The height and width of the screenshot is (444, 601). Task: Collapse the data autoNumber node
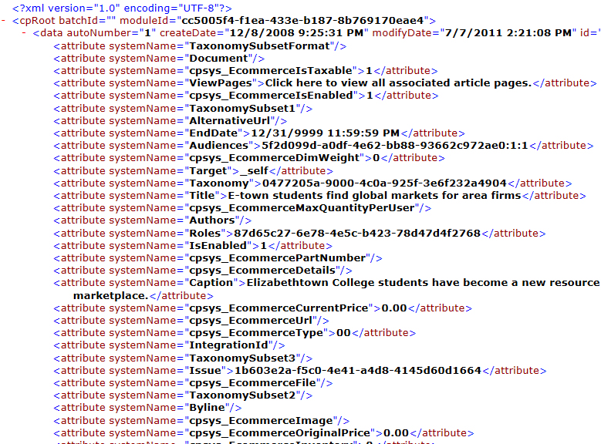[25, 33]
